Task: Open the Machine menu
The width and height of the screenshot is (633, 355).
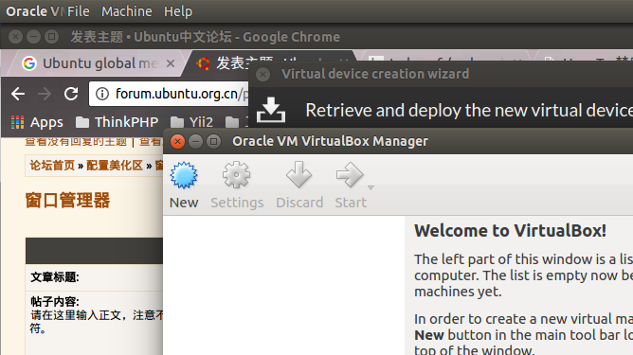Action: click(126, 11)
